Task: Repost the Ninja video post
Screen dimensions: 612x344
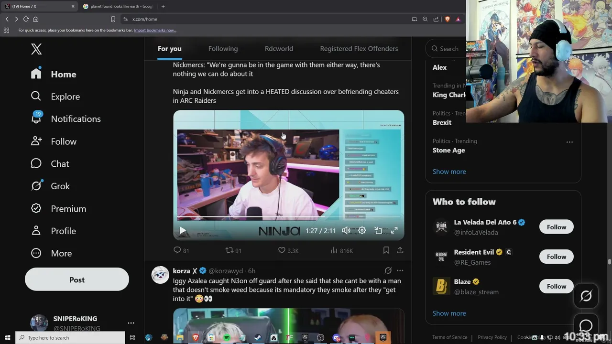Action: (233, 250)
